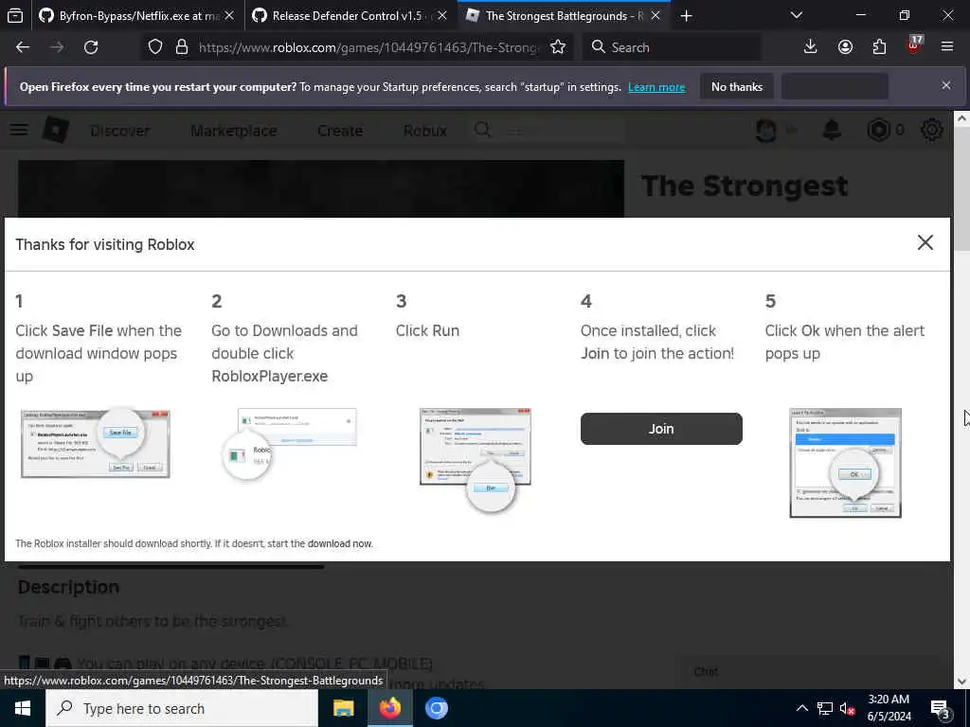Screen dimensions: 970x727
Task: Click the uBlock extension icon with badge 17
Action: point(914,45)
